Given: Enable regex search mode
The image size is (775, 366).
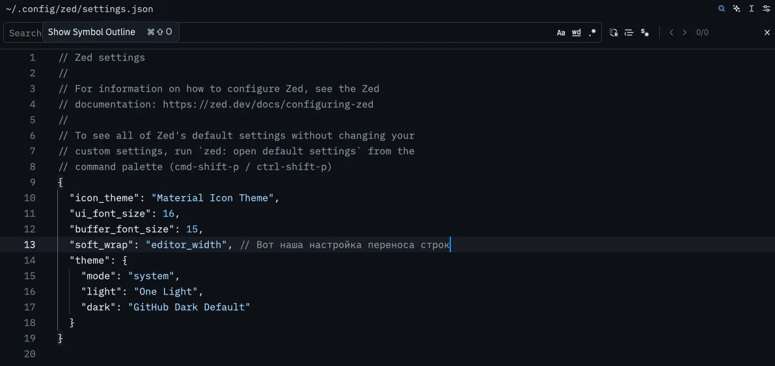Looking at the screenshot, I should [592, 33].
